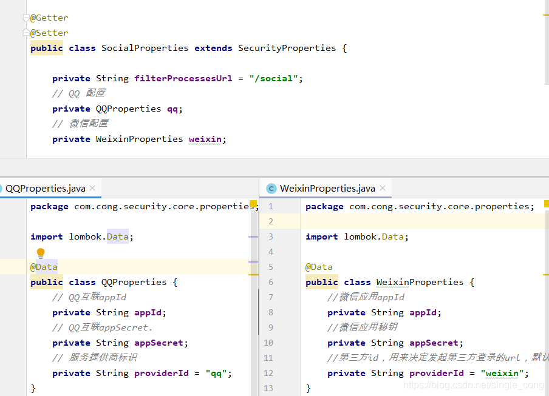This screenshot has height=396, width=549.
Task: Click package statement in WeixinProperties
Action: pos(420,206)
